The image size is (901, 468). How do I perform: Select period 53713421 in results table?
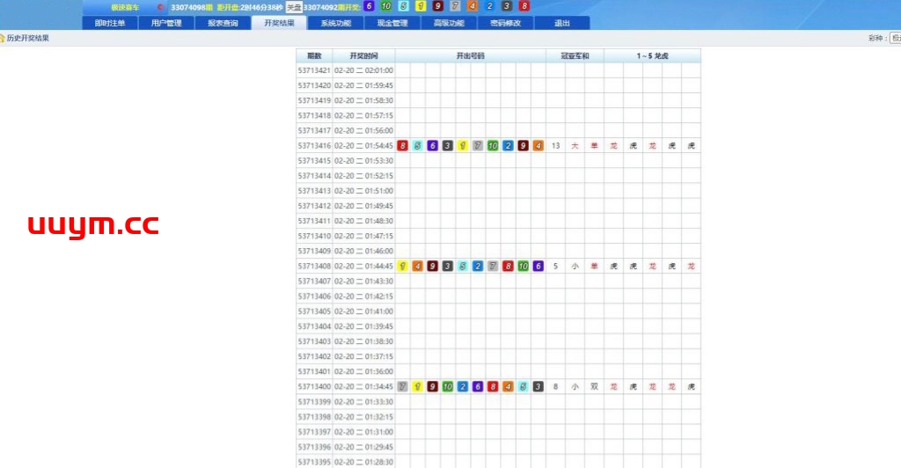(x=314, y=70)
